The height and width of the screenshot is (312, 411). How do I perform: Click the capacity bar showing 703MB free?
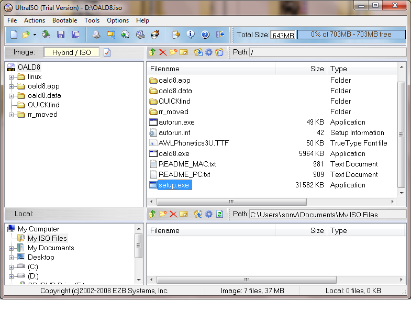pyautogui.click(x=351, y=35)
